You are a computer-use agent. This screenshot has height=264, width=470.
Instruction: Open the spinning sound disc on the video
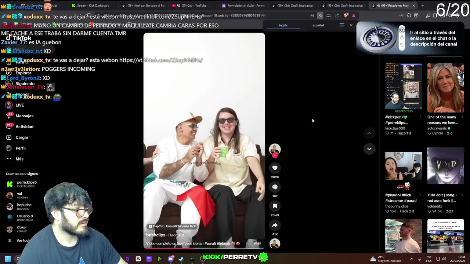click(275, 243)
